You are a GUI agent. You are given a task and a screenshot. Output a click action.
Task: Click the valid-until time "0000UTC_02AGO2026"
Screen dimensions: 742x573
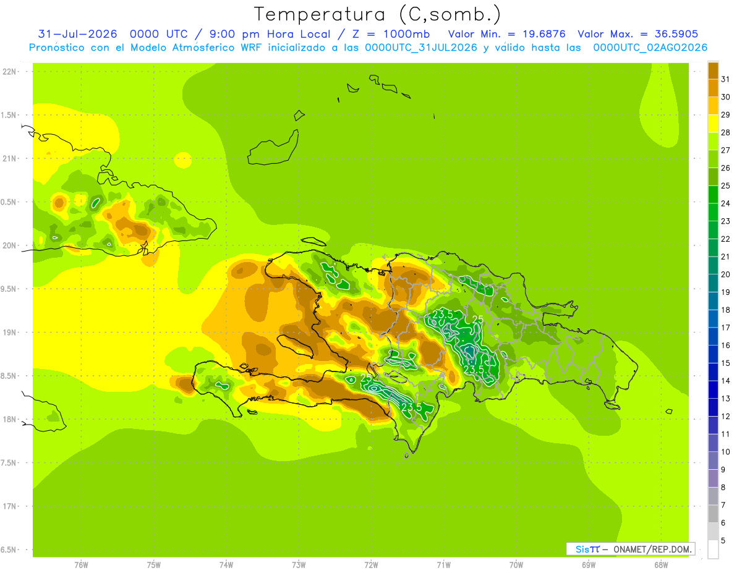click(650, 48)
